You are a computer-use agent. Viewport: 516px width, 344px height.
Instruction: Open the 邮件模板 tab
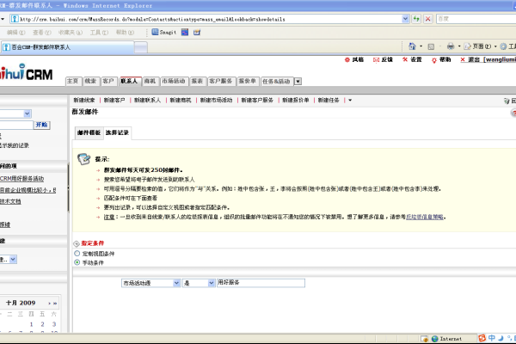click(89, 132)
